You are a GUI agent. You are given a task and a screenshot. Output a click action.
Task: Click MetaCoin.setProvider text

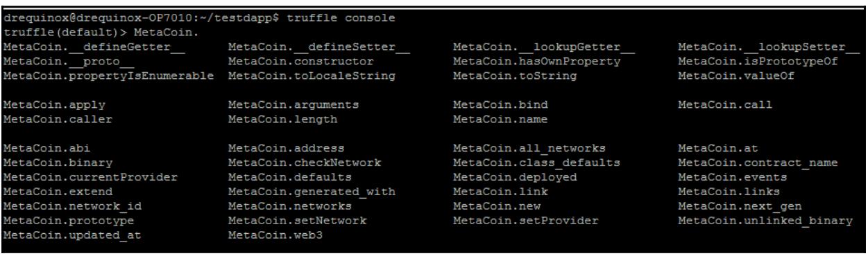(525, 221)
